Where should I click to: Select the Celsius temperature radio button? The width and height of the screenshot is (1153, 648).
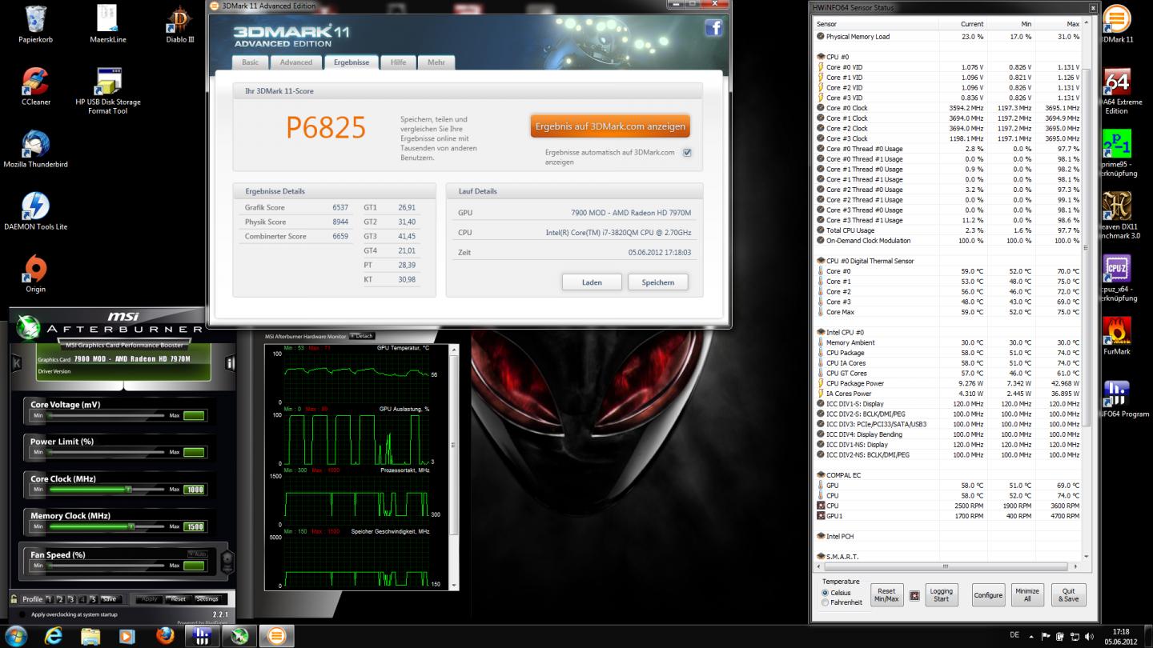826,593
